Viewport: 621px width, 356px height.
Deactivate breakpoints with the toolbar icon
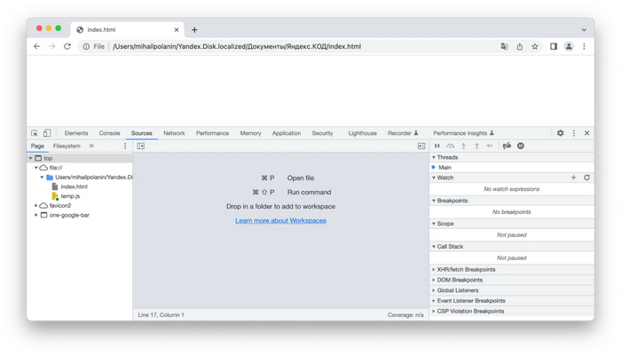click(x=507, y=146)
